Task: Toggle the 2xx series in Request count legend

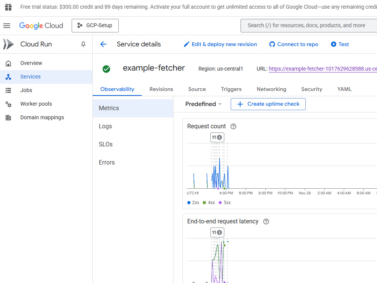Action: coord(193,203)
